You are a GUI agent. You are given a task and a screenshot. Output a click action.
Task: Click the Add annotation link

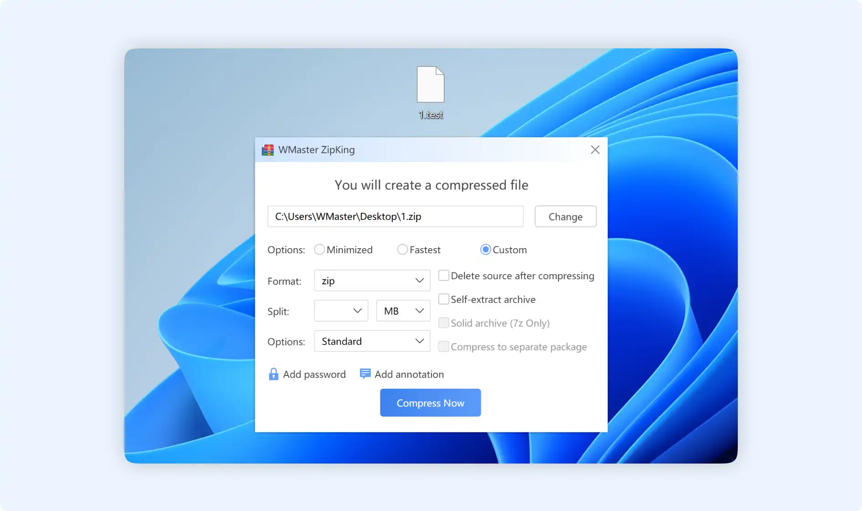tap(409, 374)
